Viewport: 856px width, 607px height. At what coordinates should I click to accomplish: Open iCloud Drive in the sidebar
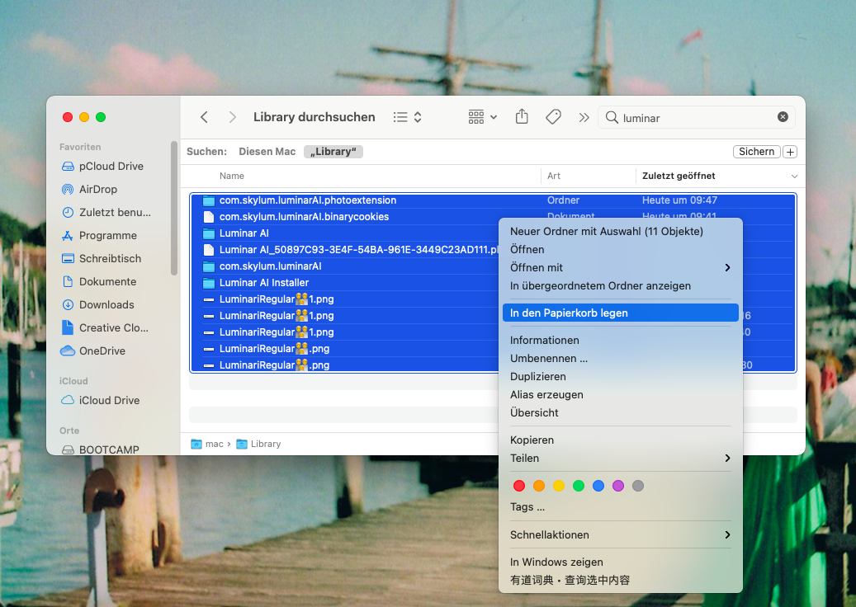point(109,400)
